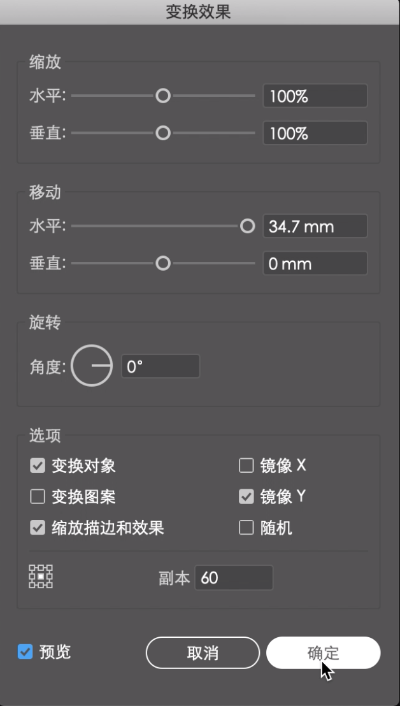
Task: Click the horizontal scale 100% field
Action: tap(315, 96)
